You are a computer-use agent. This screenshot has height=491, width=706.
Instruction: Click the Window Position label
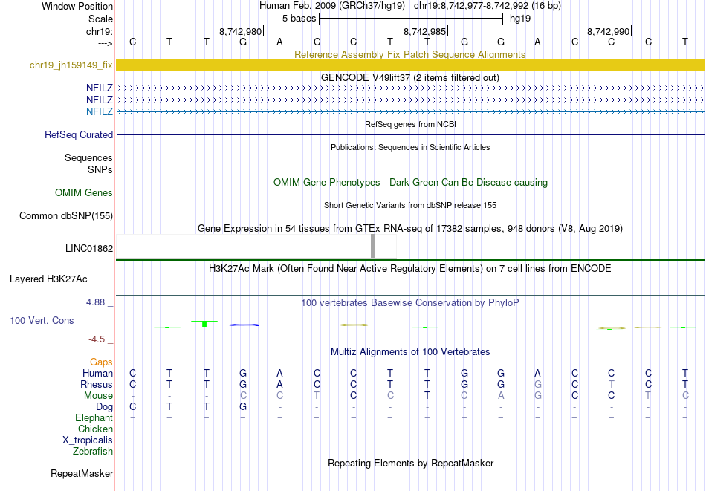tap(77, 6)
